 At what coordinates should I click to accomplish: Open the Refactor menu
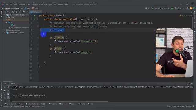pos(35,5)
